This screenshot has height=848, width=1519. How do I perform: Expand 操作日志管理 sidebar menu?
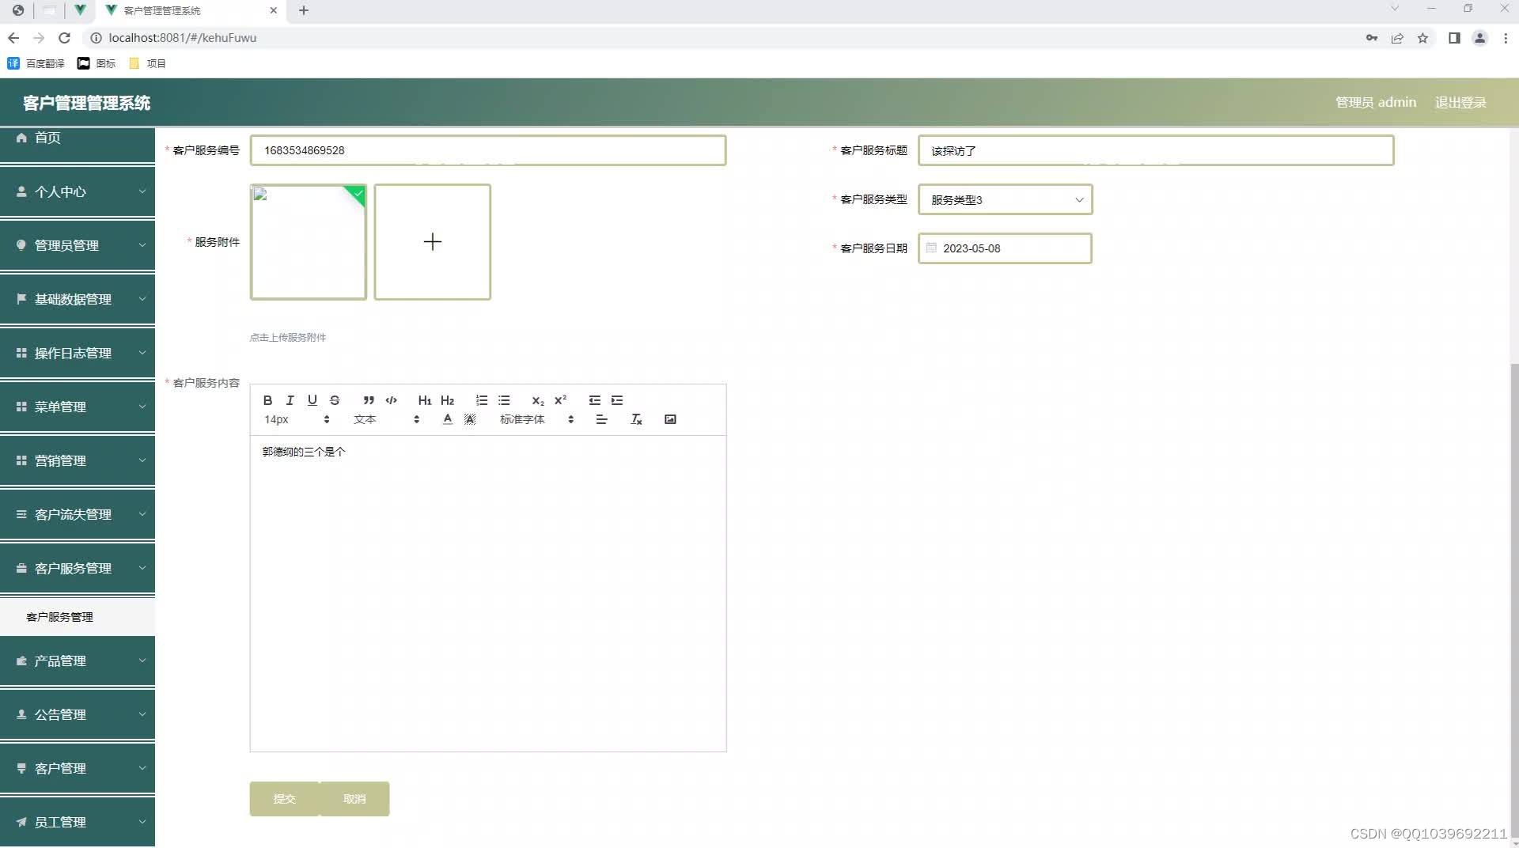coord(78,353)
